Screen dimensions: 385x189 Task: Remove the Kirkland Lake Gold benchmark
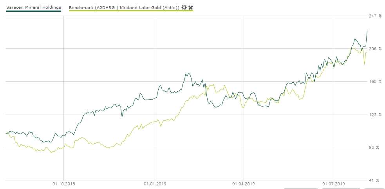coord(190,7)
